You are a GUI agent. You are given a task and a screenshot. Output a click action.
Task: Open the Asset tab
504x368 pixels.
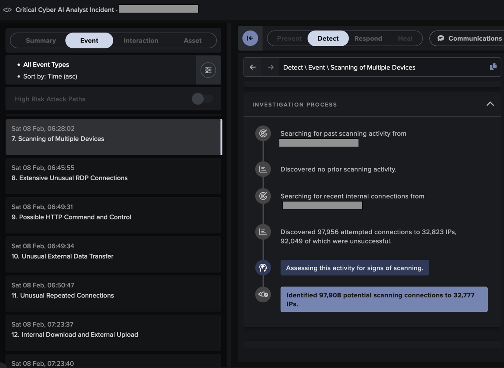(193, 40)
